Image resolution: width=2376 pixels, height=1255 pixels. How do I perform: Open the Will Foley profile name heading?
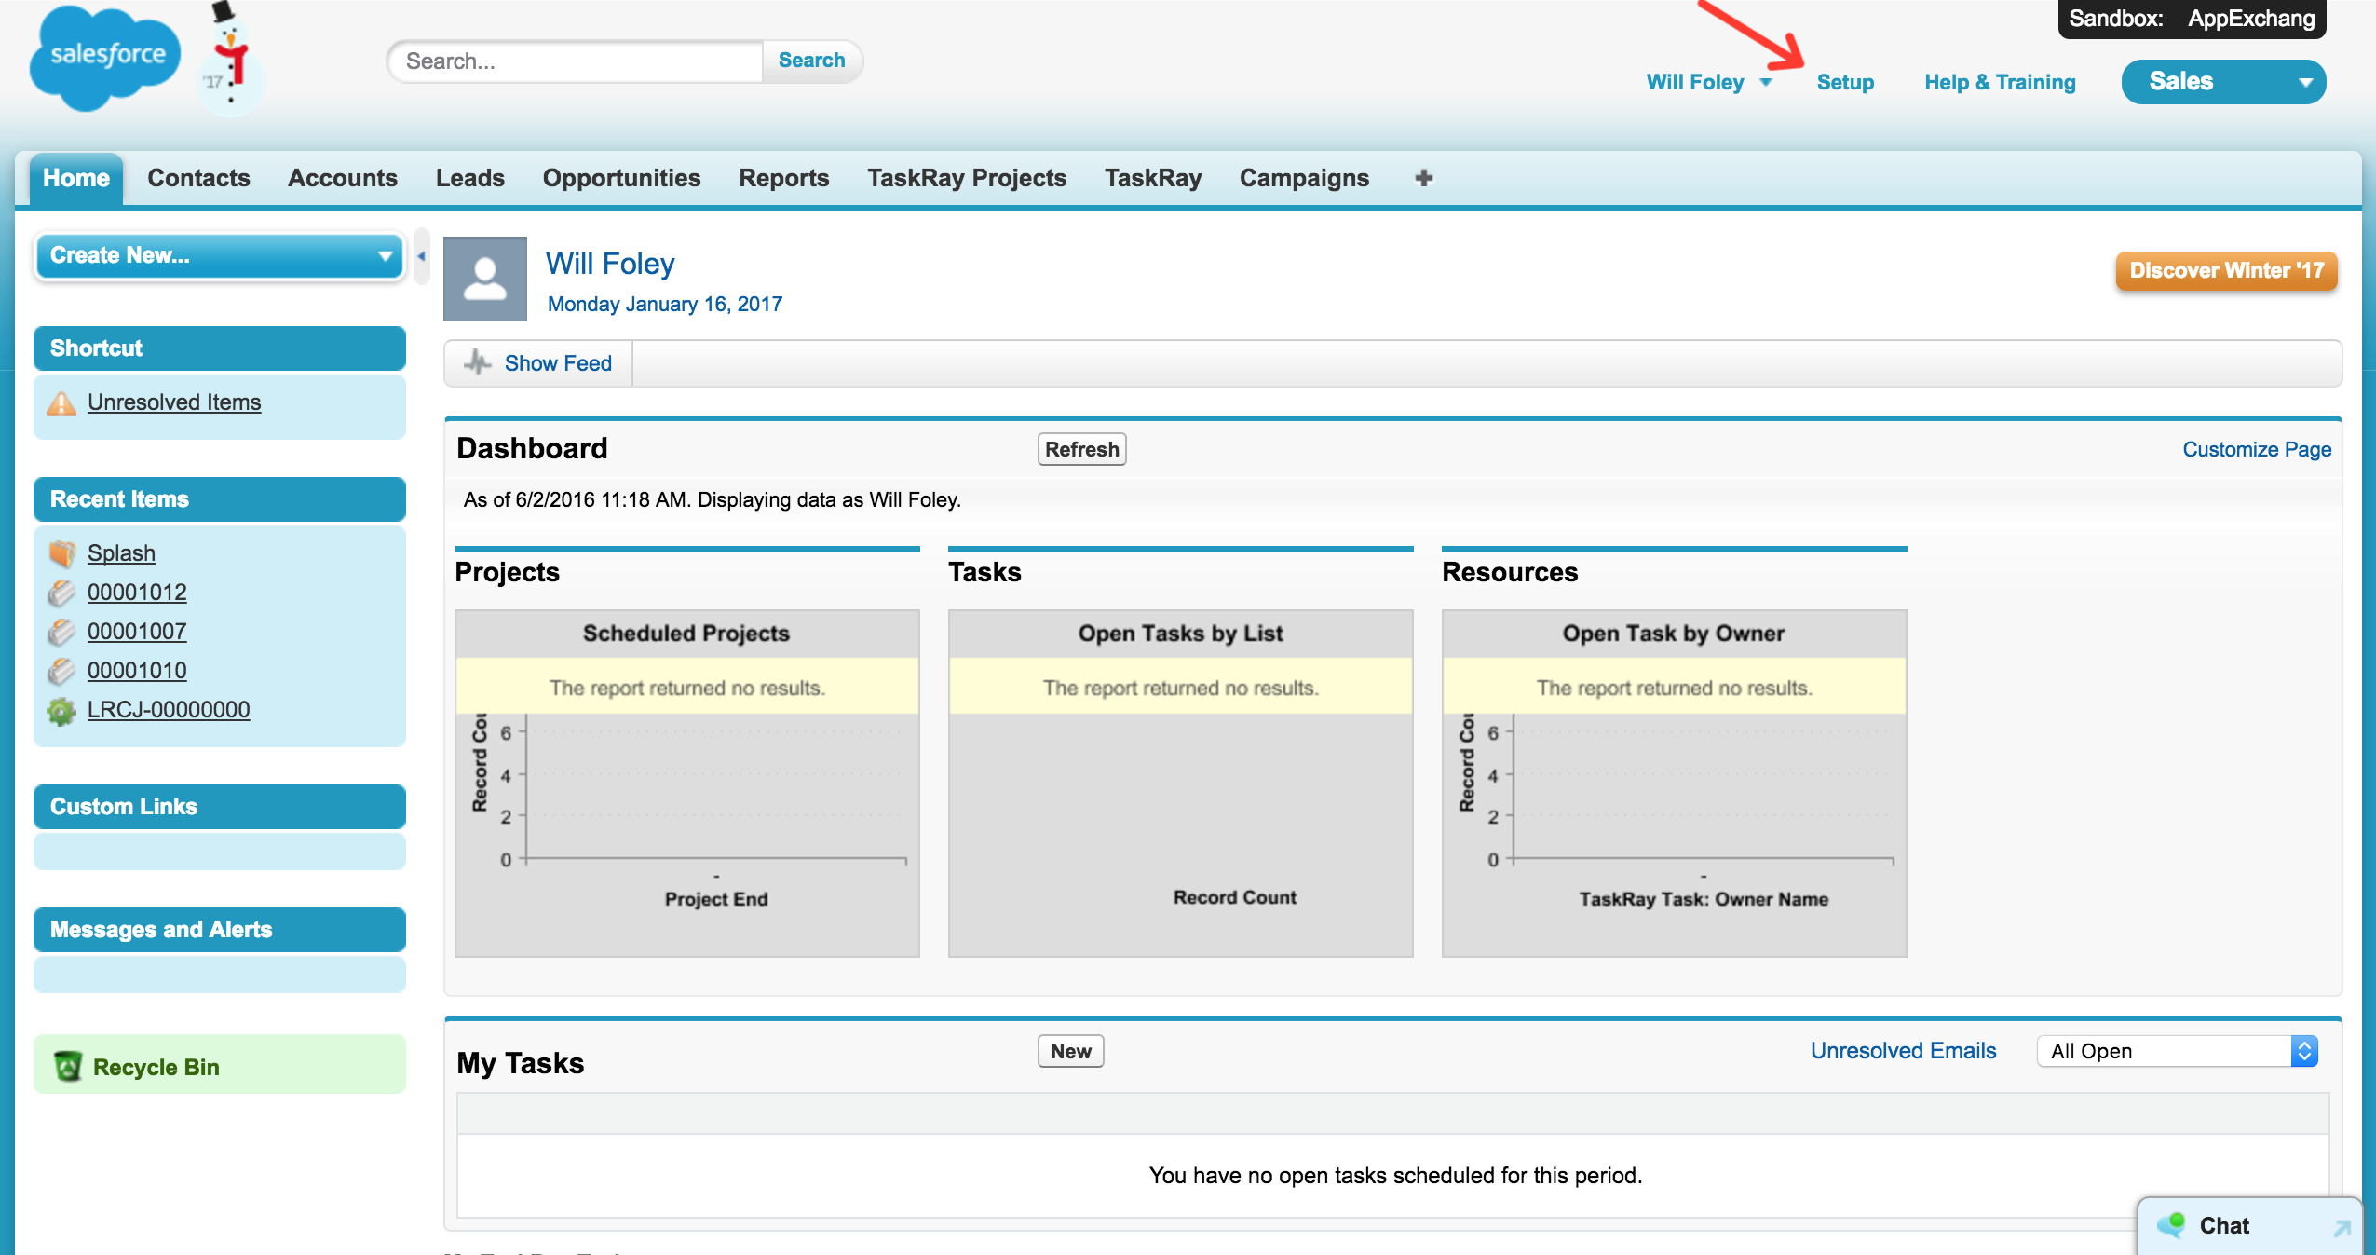pyautogui.click(x=610, y=264)
